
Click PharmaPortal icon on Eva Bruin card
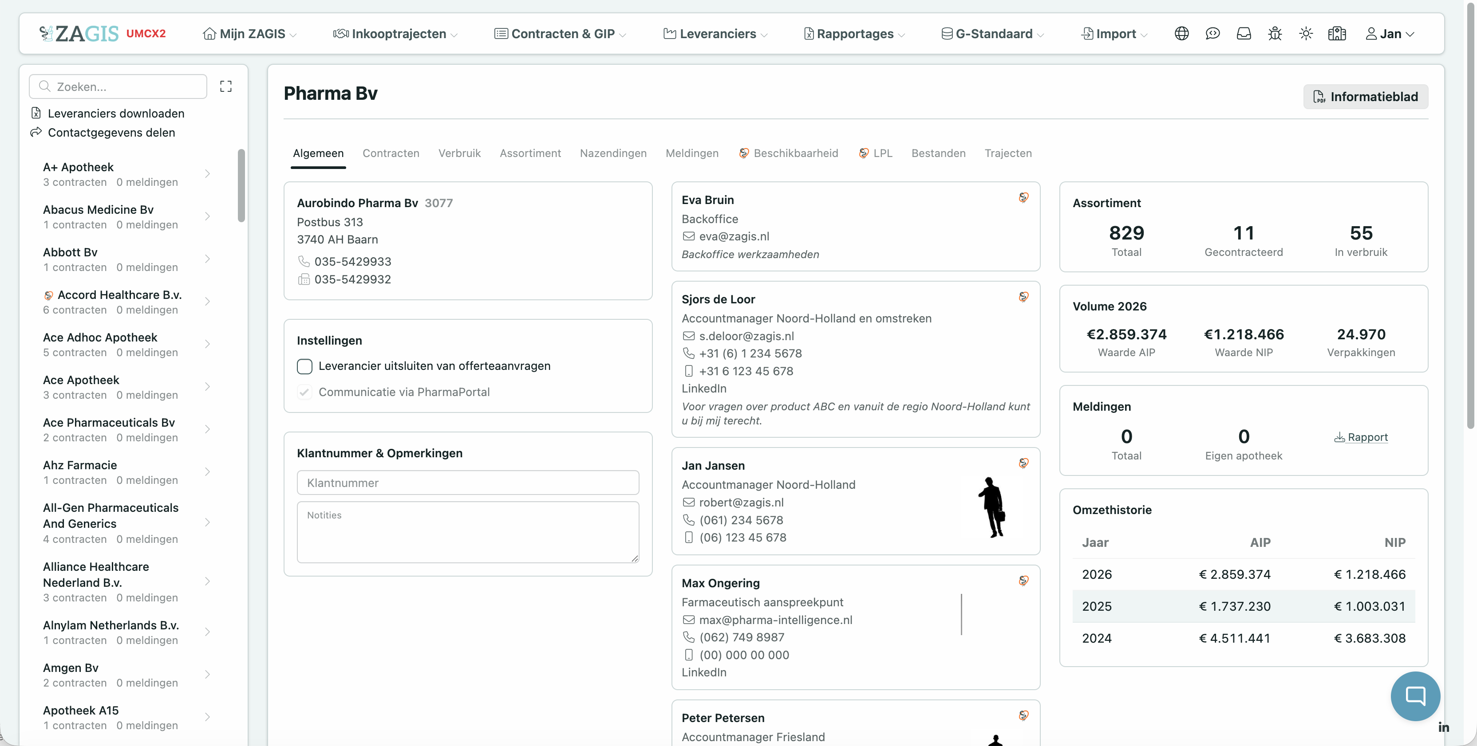coord(1023,198)
